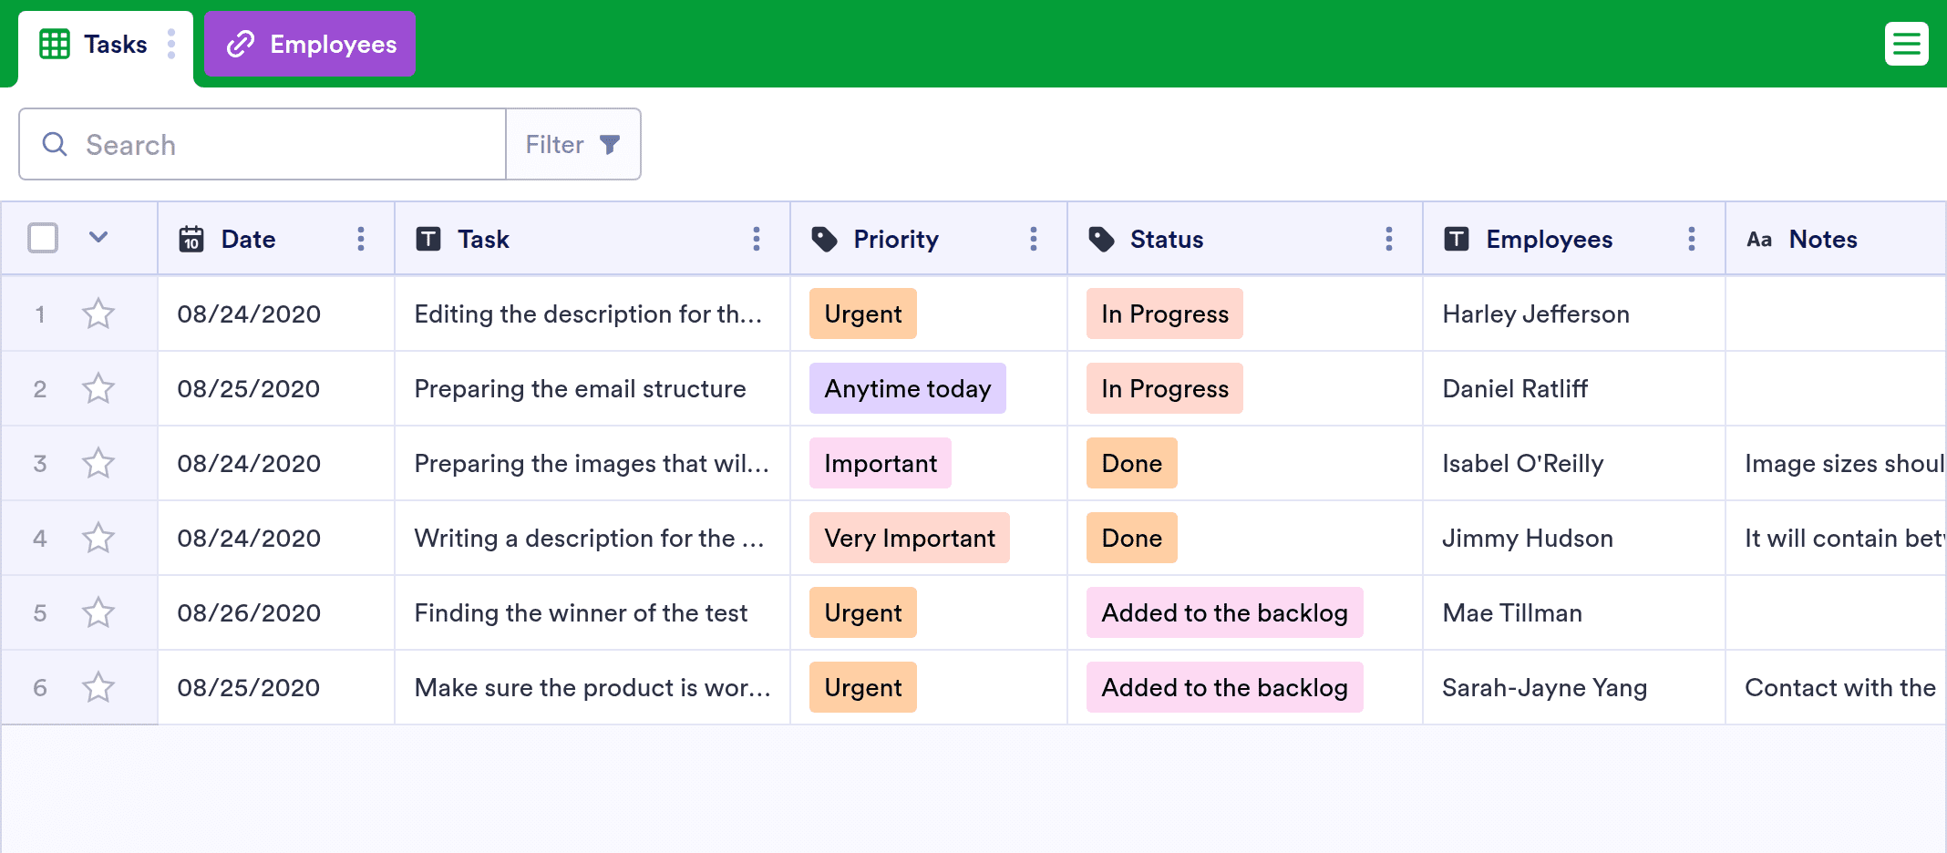Open the Anytime today priority dropdown

point(907,389)
